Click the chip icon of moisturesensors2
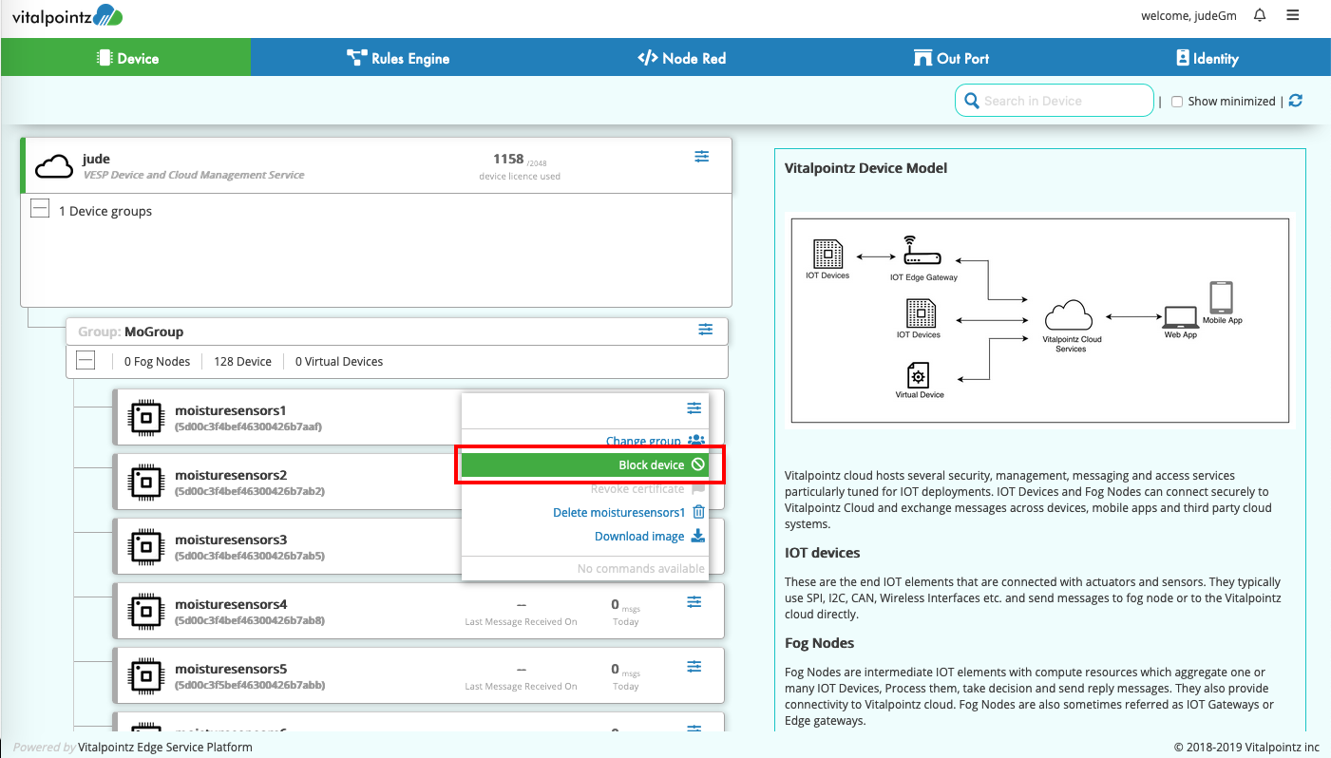This screenshot has height=758, width=1331. [x=144, y=482]
